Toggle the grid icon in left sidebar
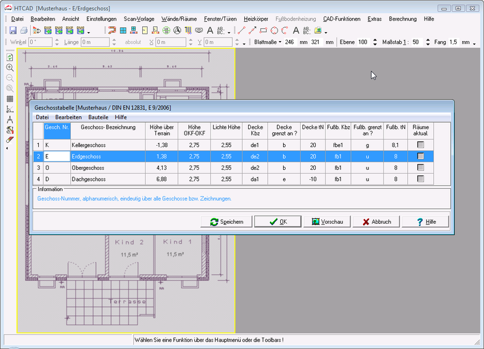 point(10,99)
